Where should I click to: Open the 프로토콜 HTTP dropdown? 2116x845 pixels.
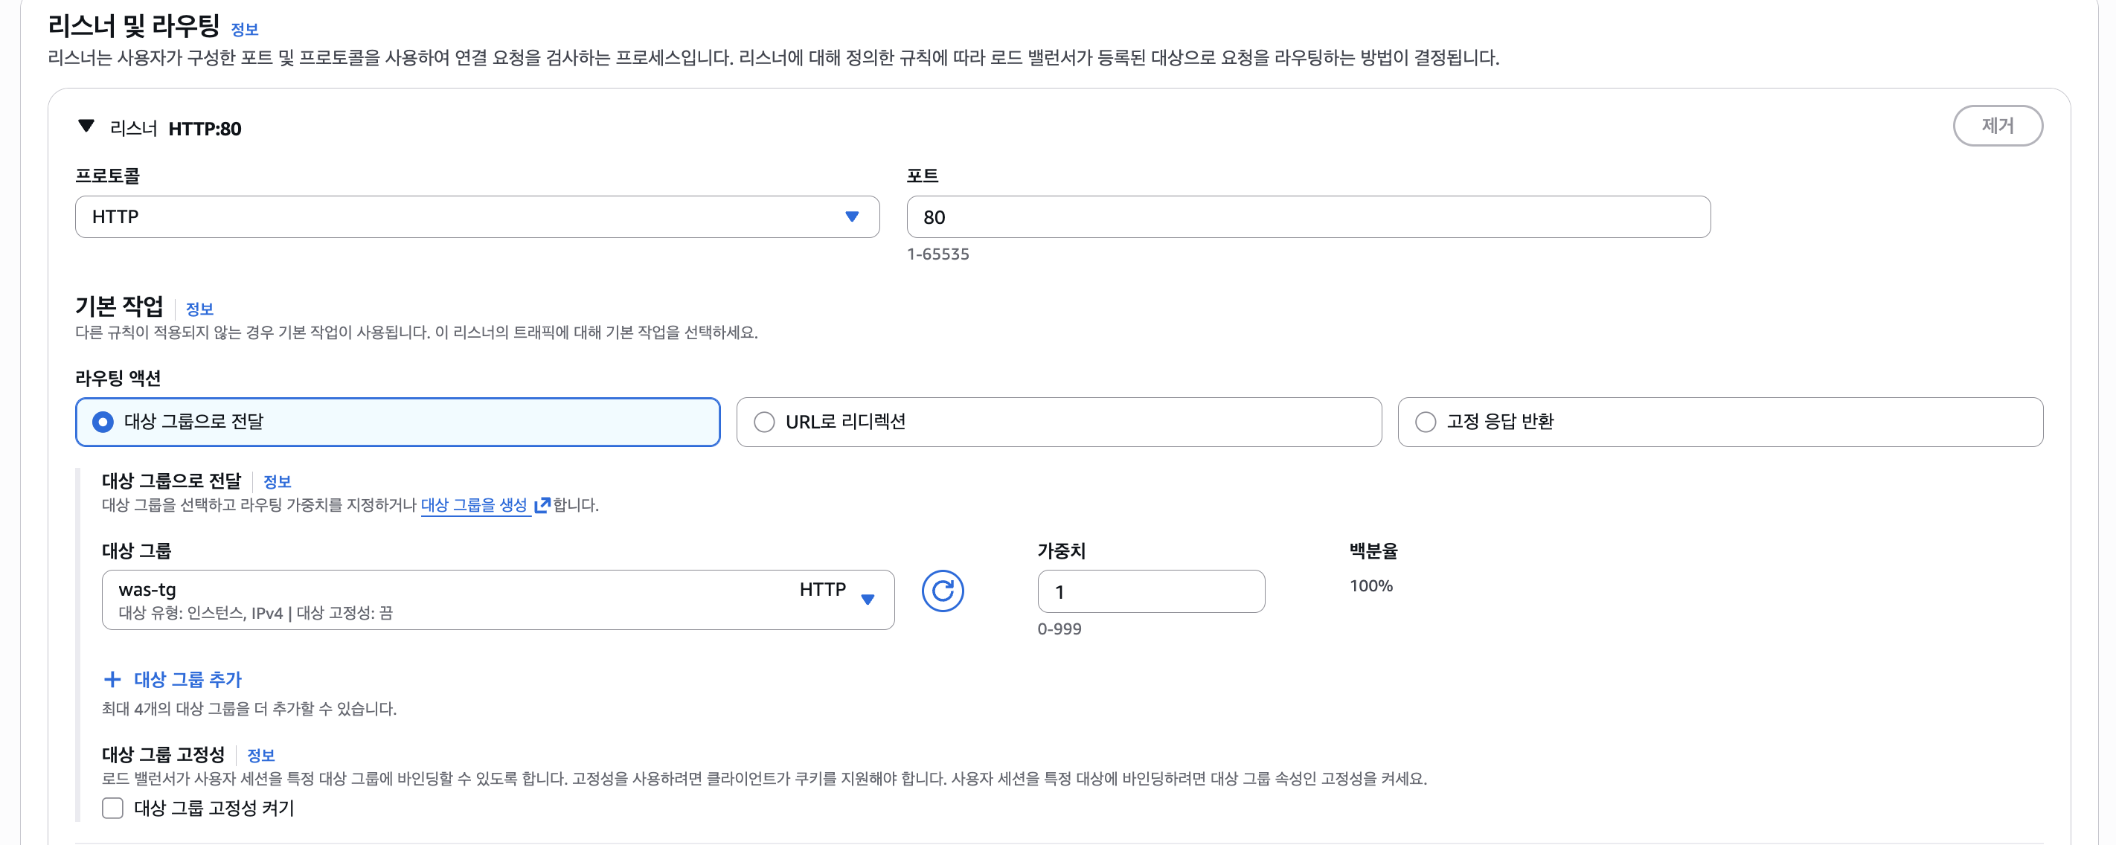[x=476, y=216]
